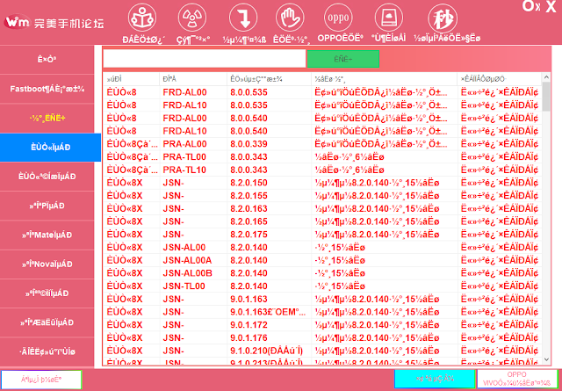Select the row with version 9.0.1.163 OEM
Viewport: 562px width, 391px height.
pyautogui.click(x=322, y=312)
